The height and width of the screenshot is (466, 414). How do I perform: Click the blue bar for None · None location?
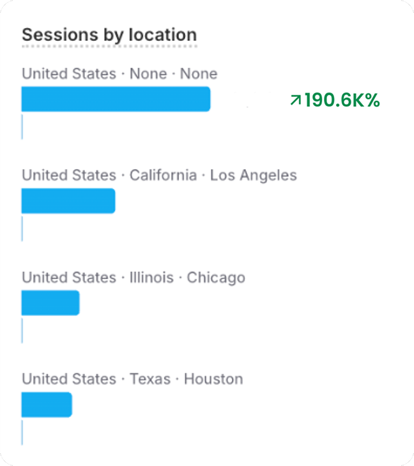pos(116,99)
